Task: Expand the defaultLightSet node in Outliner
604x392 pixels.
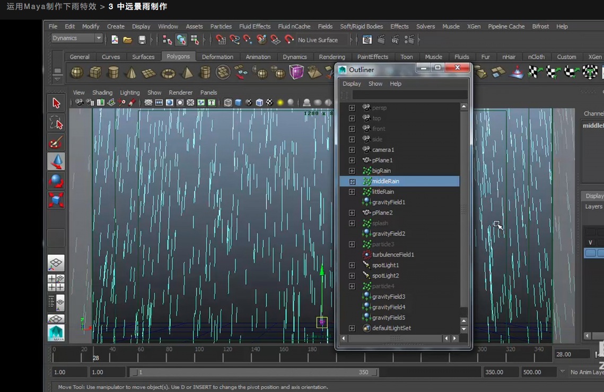Action: pyautogui.click(x=352, y=328)
